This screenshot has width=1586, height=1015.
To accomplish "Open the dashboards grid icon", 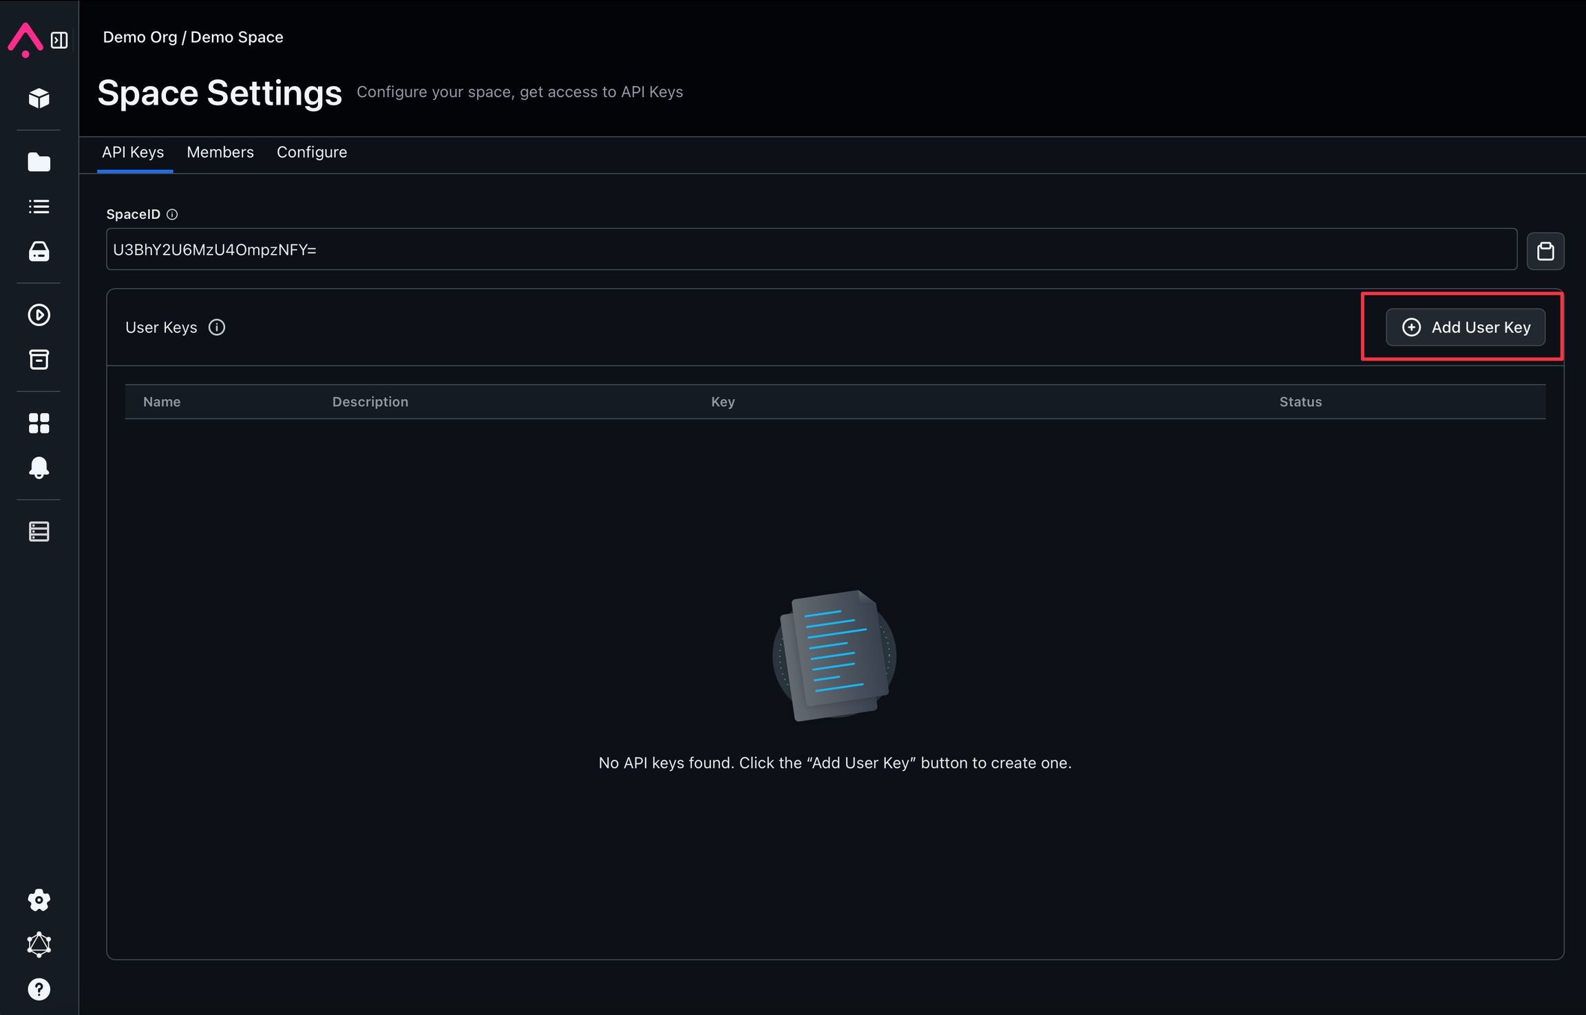I will (x=39, y=423).
